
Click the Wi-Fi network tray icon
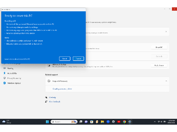[x=159, y=122]
